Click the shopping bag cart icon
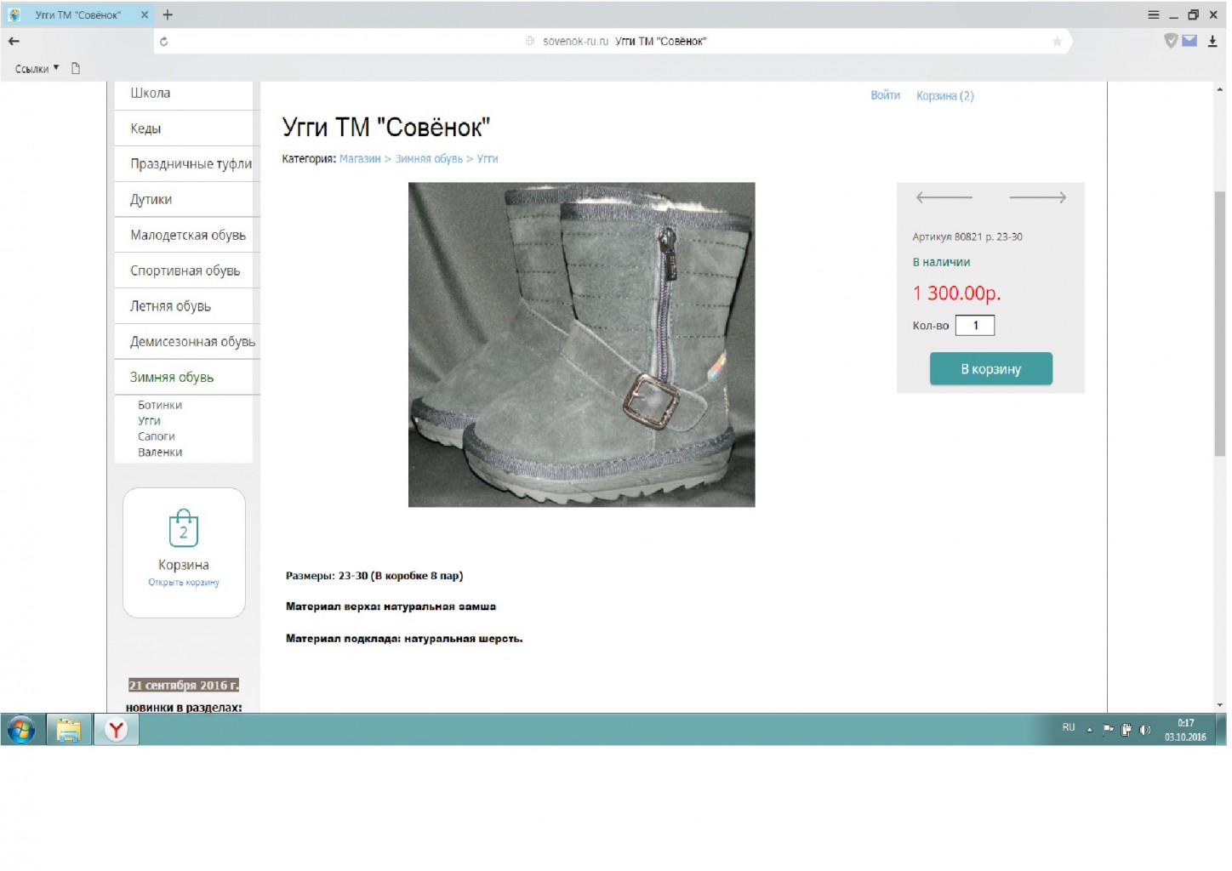The image size is (1232, 871). point(183,528)
